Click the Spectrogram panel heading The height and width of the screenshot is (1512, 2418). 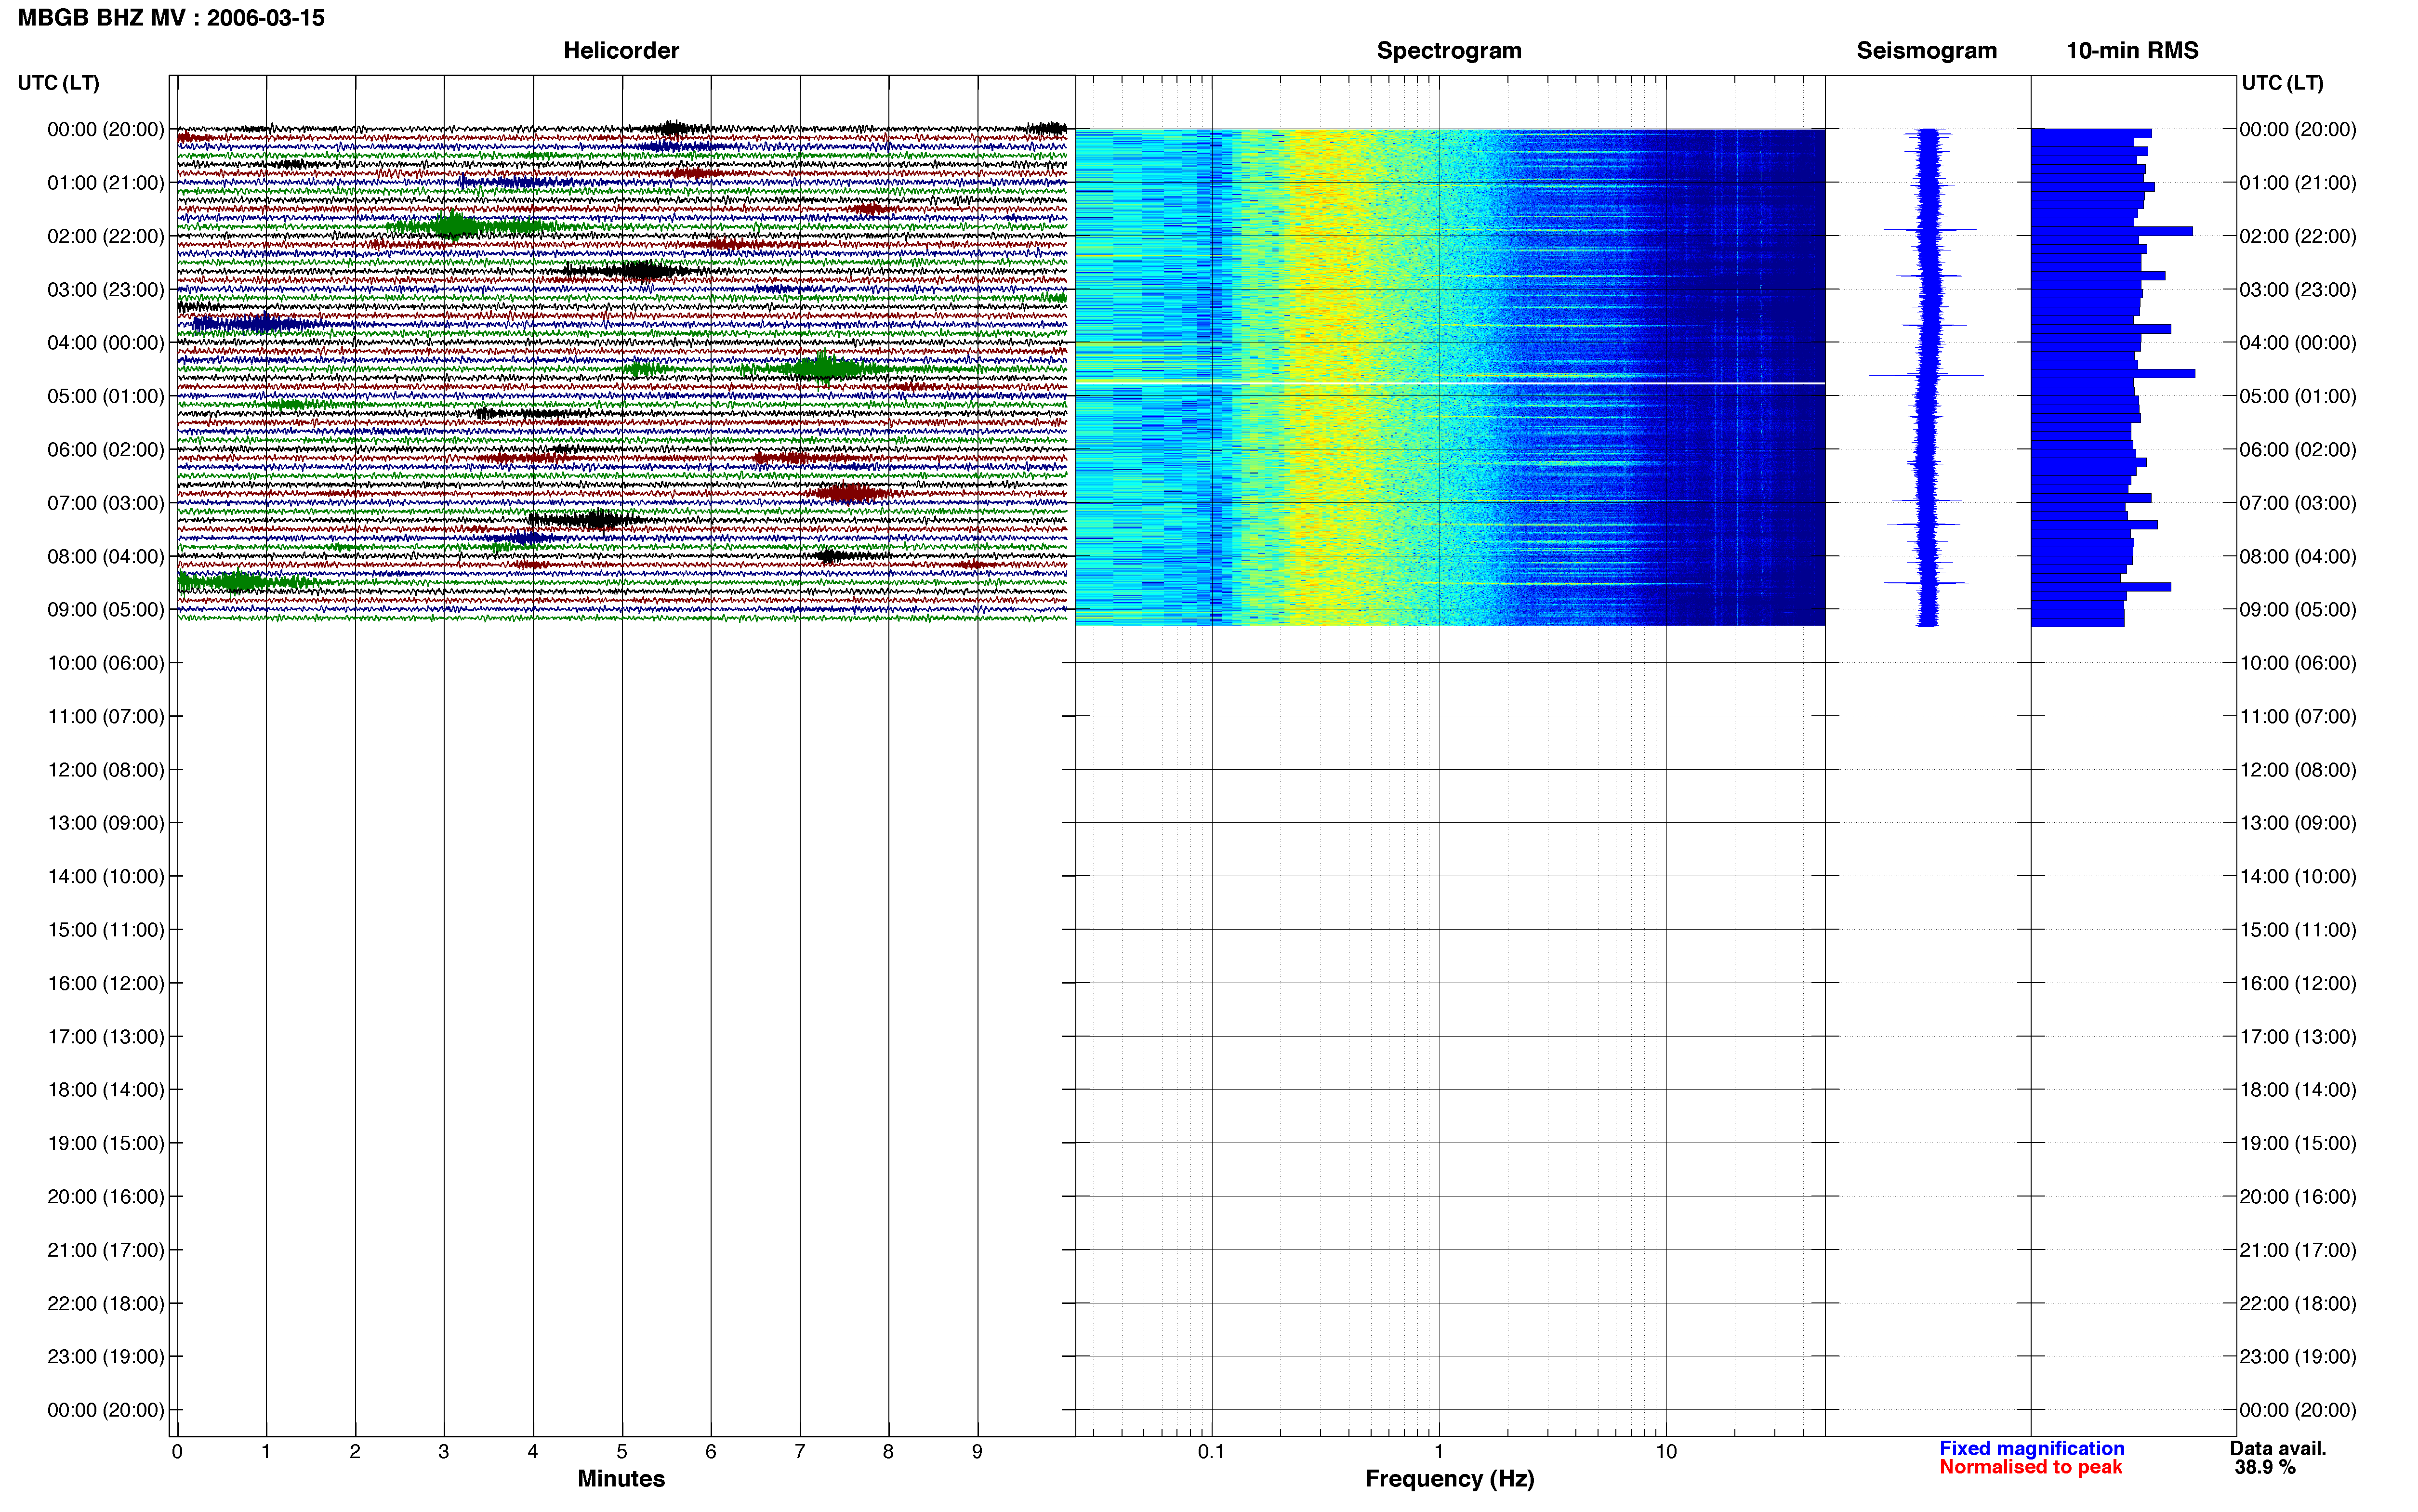[1449, 50]
